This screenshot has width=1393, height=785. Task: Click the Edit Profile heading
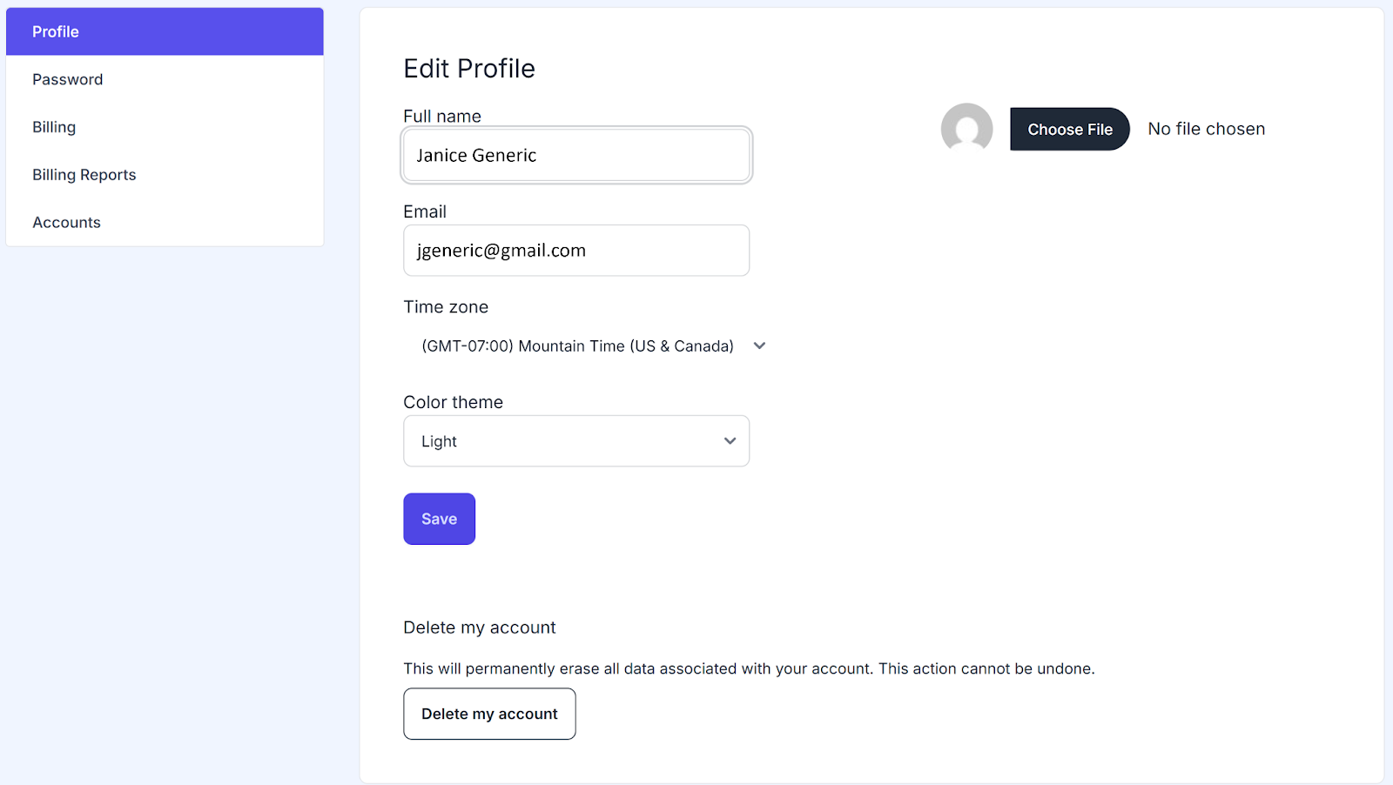tap(469, 69)
